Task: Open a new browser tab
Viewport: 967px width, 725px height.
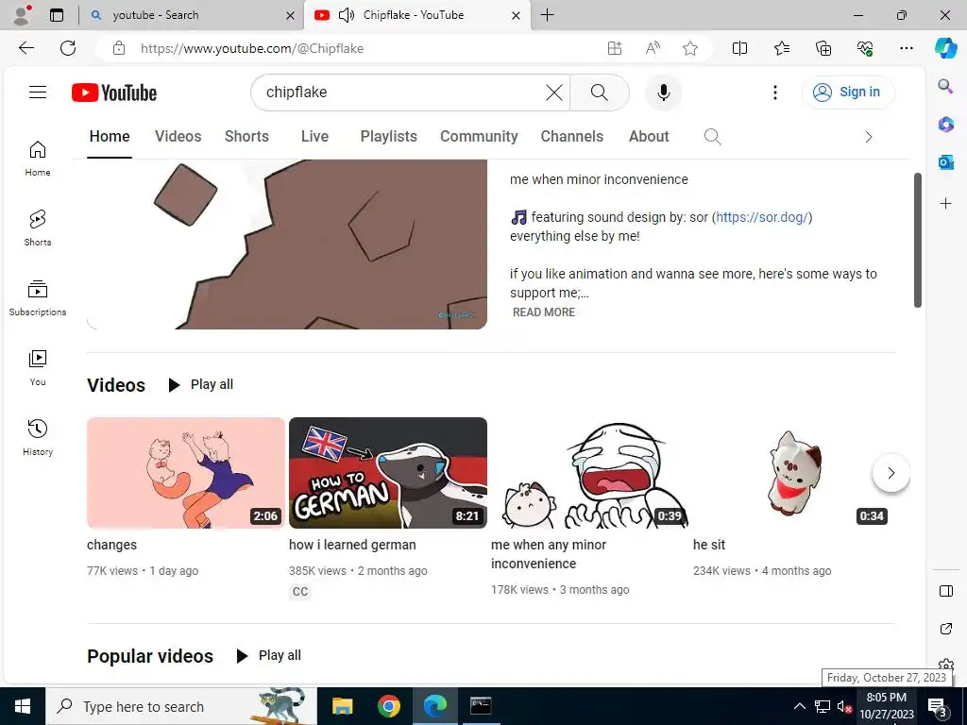Action: point(547,15)
